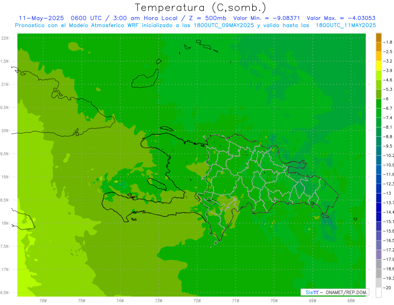Click the '69W' longitude label
This screenshot has height=305, width=394.
(x=313, y=301)
